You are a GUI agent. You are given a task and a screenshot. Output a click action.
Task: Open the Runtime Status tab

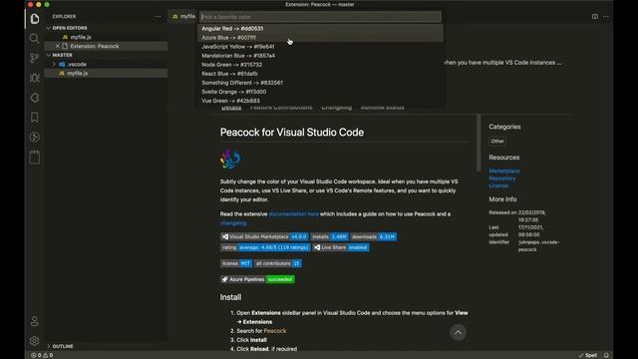click(383, 109)
